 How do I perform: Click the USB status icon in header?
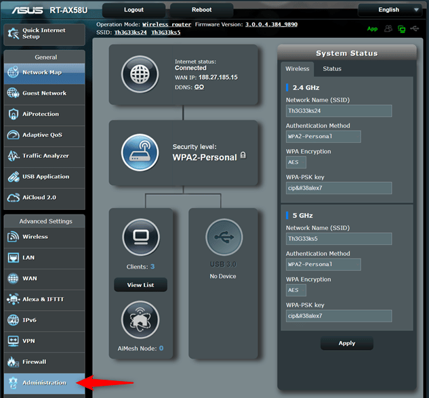pyautogui.click(x=415, y=28)
